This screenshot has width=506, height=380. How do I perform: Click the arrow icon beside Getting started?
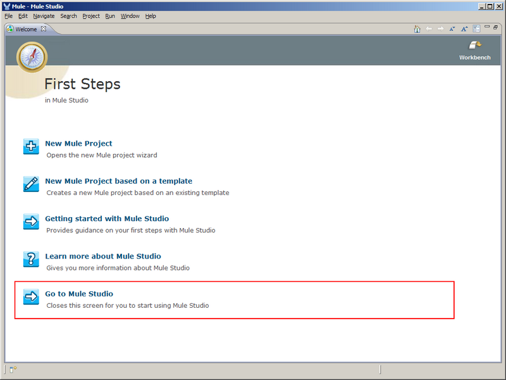(x=31, y=221)
